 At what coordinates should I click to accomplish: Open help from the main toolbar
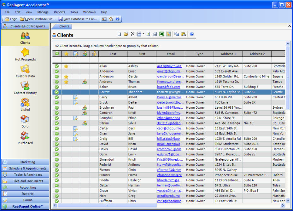pyautogui.click(x=118, y=19)
